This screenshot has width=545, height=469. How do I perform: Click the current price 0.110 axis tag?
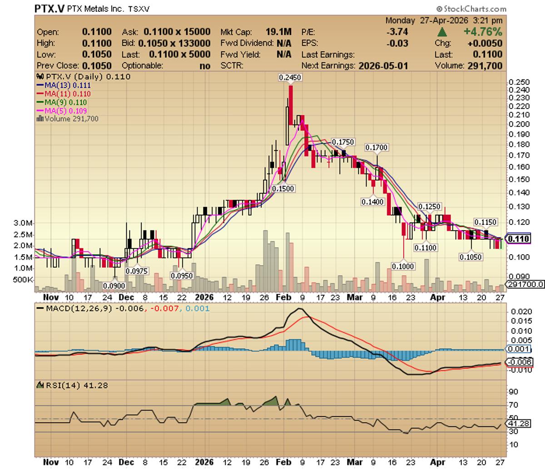[x=519, y=239]
